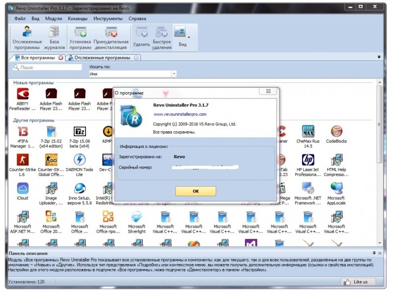Click the Новые программы group header
Screen dimensions: 393x294
tap(33, 83)
